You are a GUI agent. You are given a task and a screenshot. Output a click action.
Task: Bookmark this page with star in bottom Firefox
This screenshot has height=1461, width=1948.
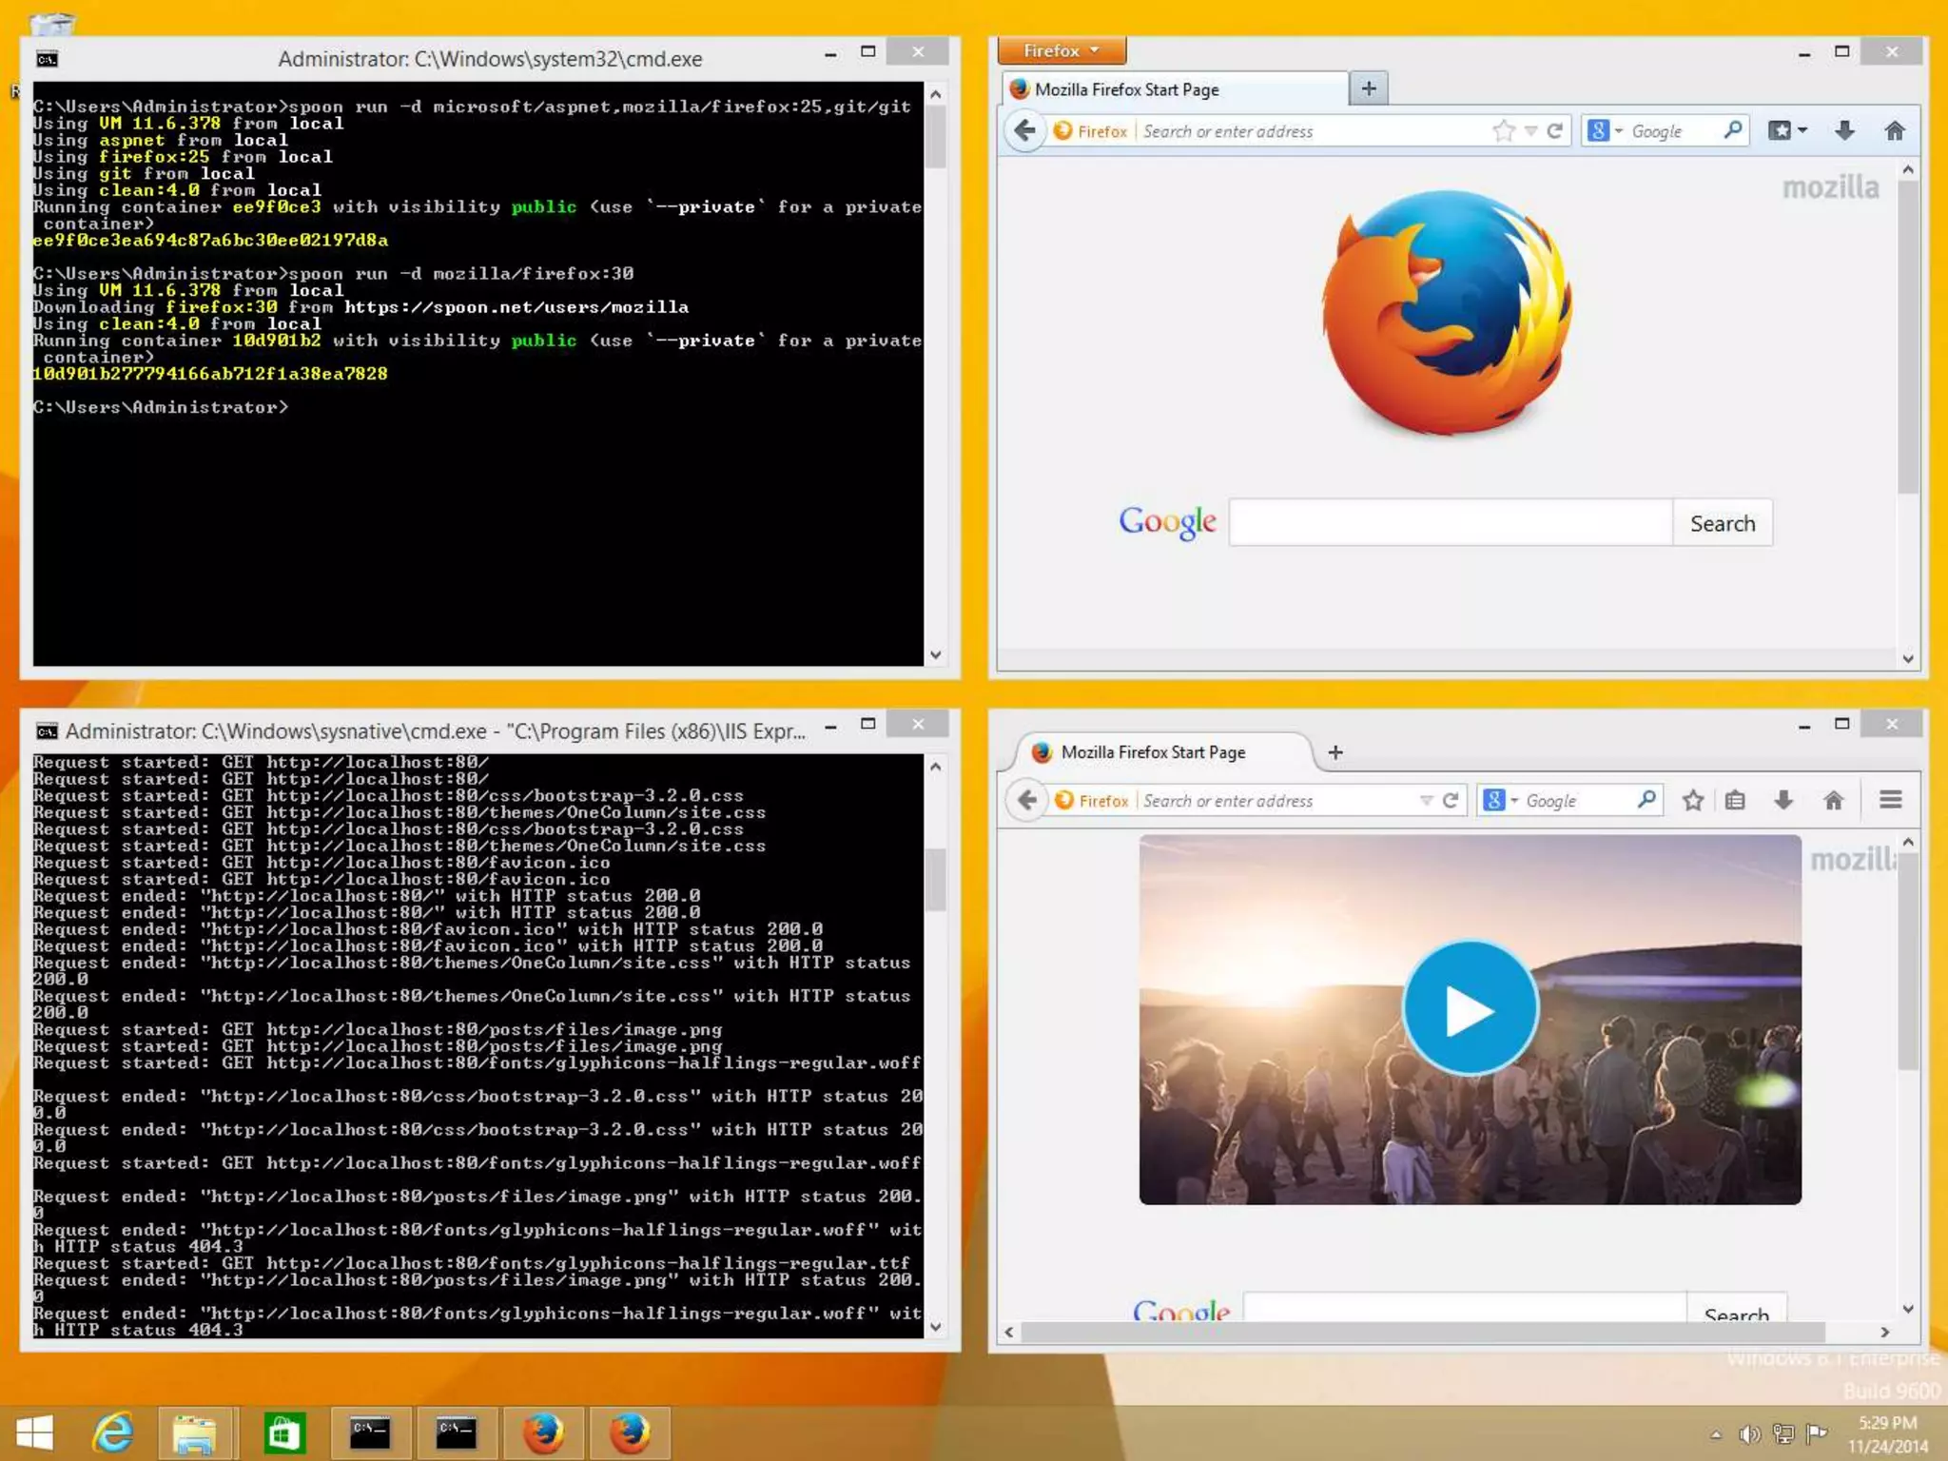point(1693,801)
